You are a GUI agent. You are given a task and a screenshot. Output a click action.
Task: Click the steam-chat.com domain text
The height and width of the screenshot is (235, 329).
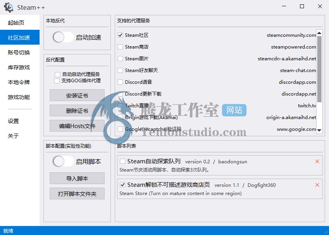(x=298, y=70)
